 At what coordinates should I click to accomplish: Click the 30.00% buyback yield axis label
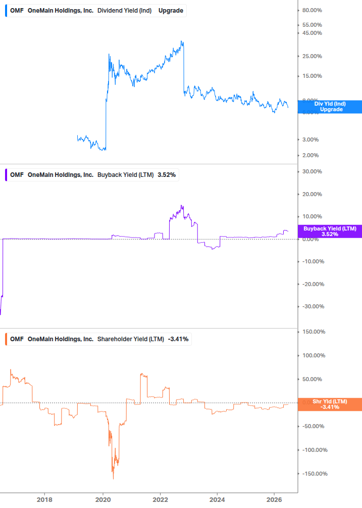tap(312, 172)
